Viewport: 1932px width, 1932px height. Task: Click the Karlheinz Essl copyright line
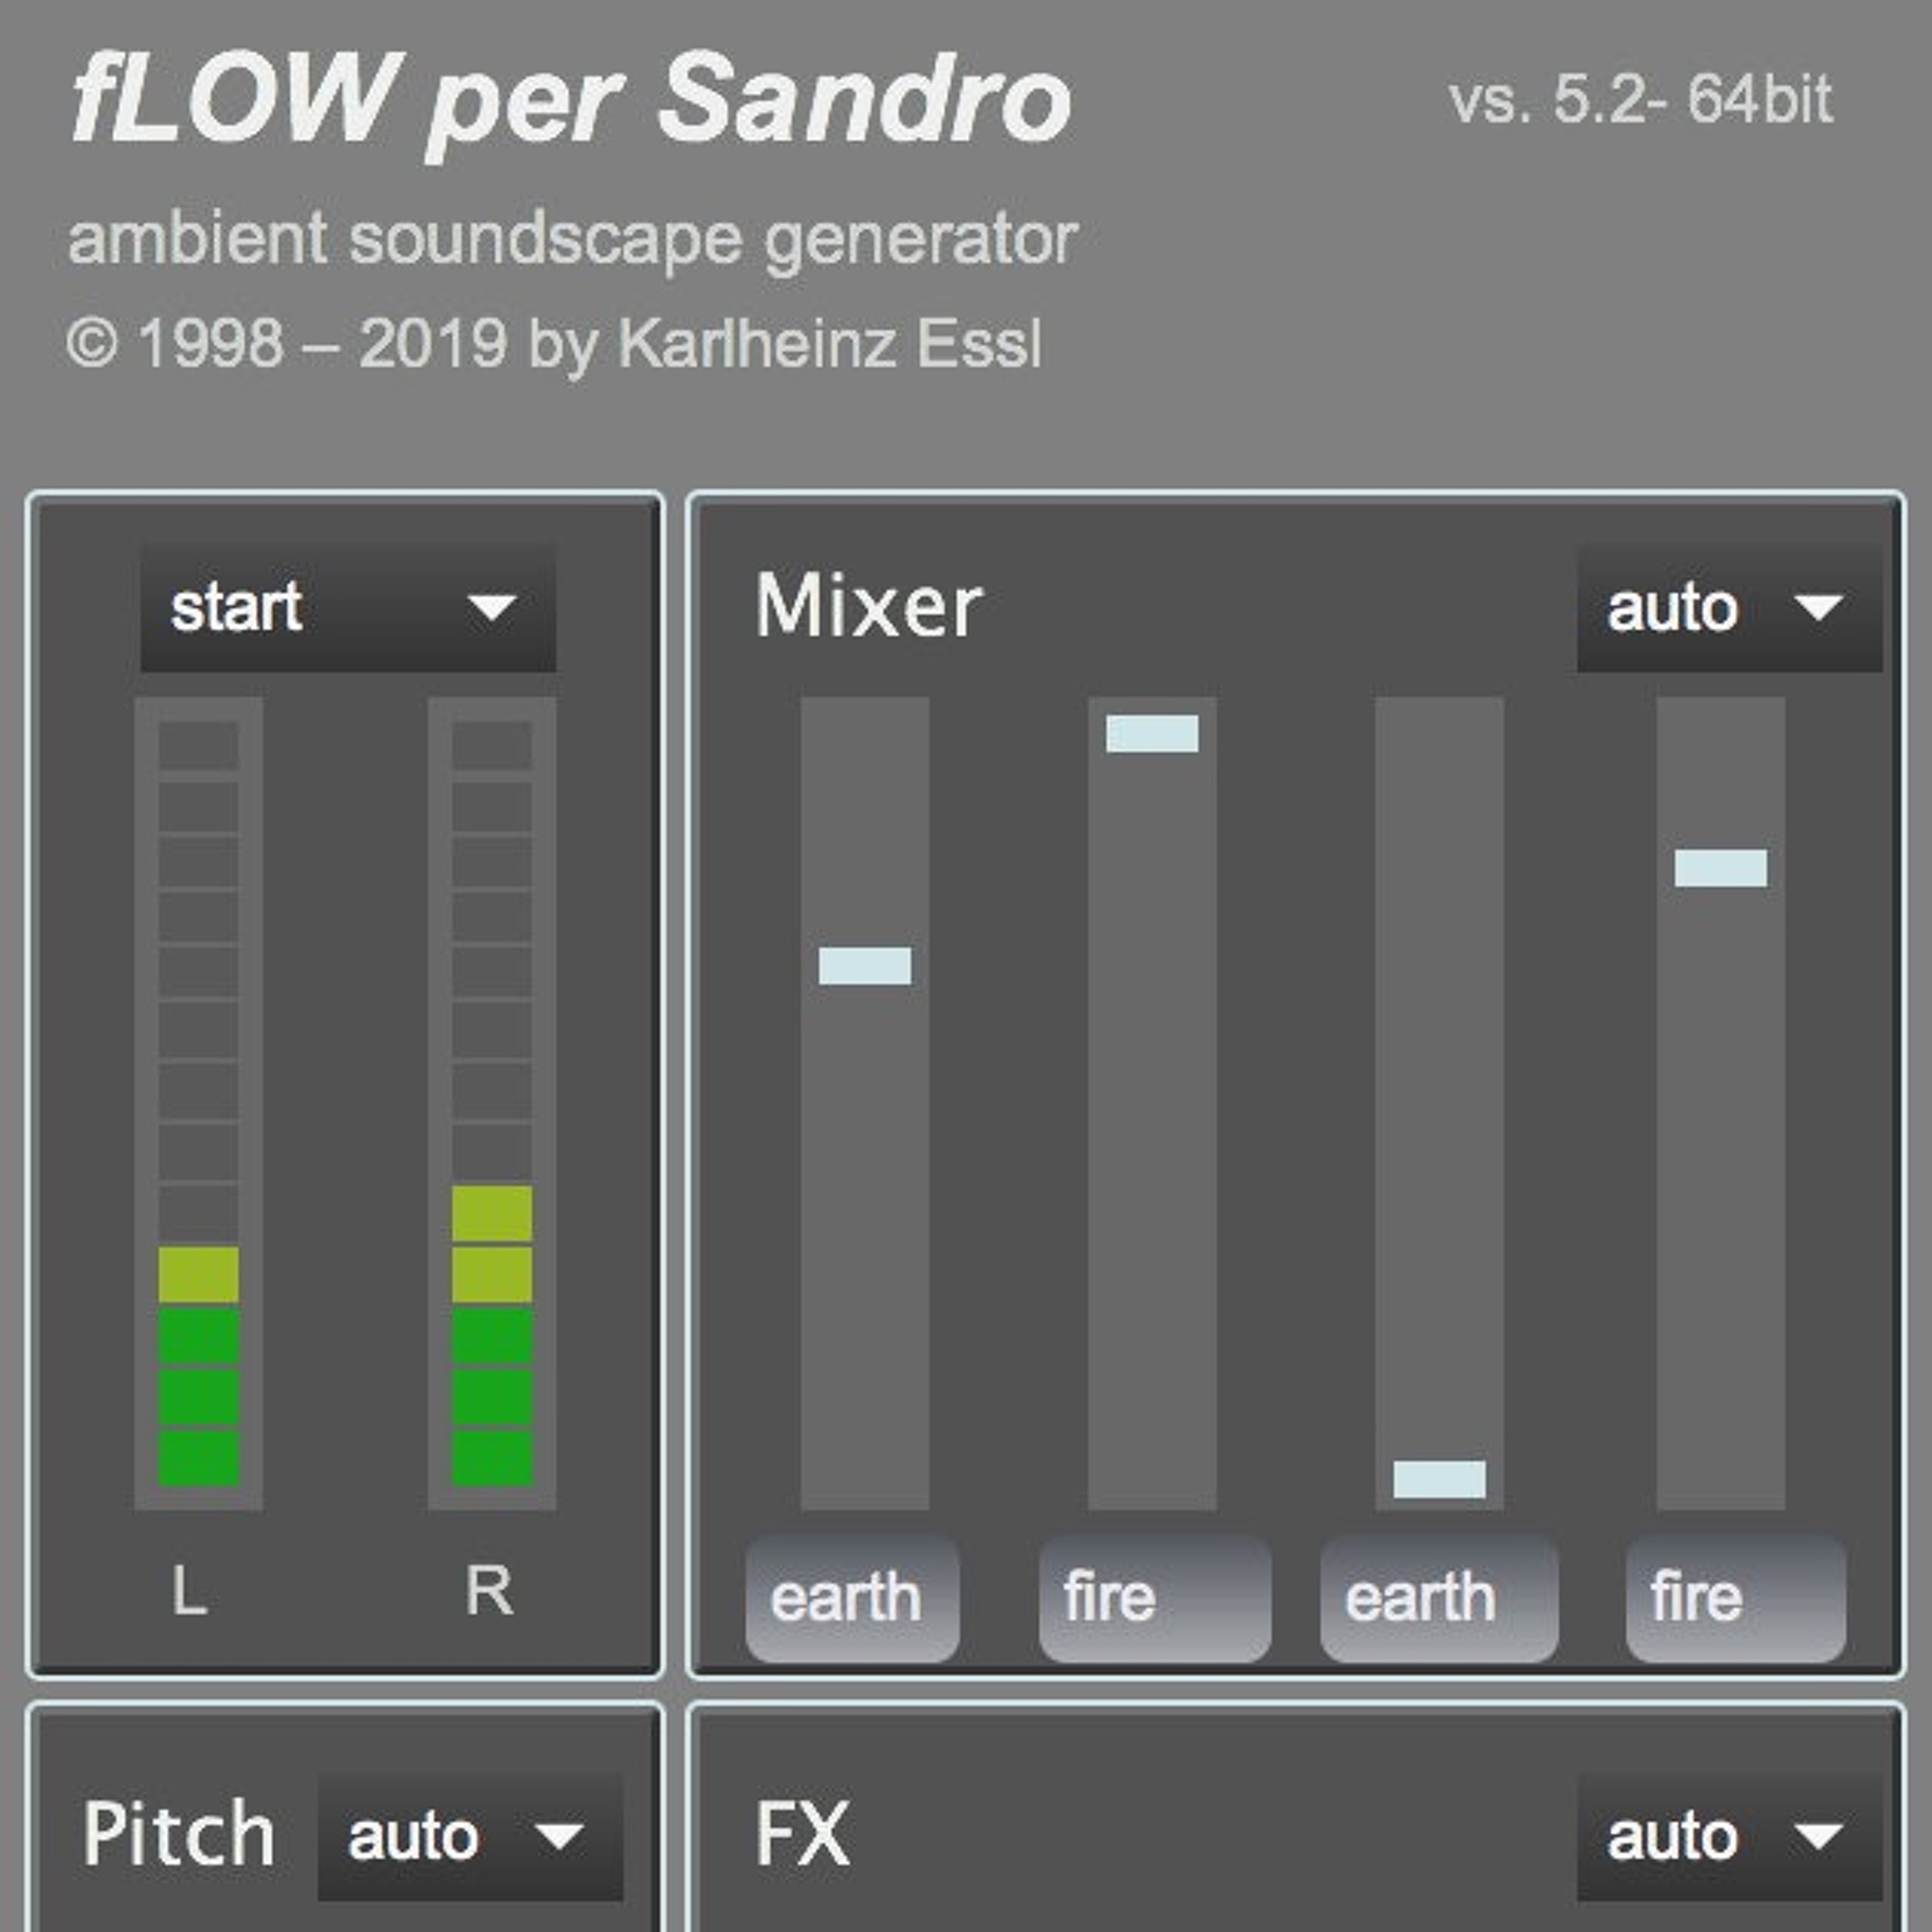pyautogui.click(x=554, y=345)
